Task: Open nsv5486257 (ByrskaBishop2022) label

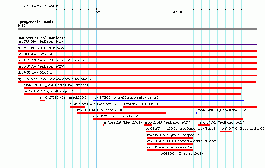Action: point(50,91)
